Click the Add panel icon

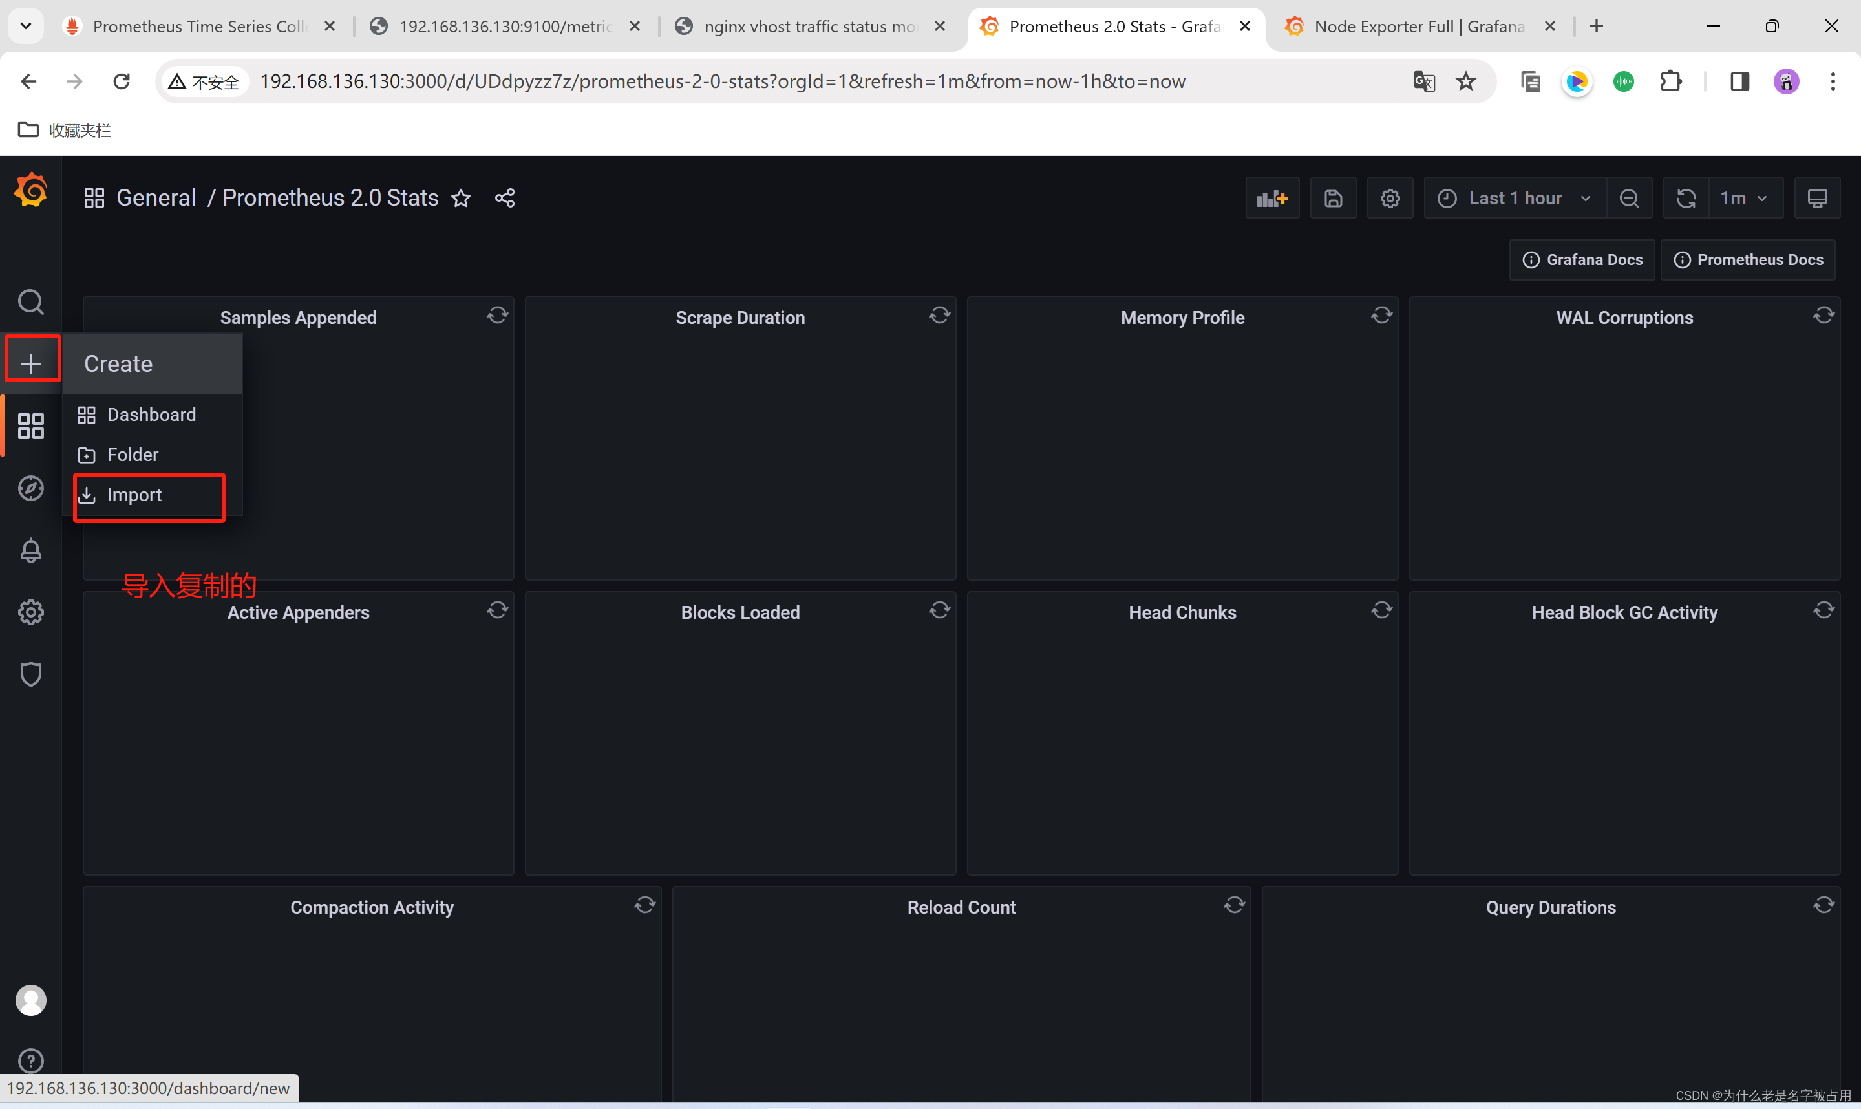[1273, 198]
